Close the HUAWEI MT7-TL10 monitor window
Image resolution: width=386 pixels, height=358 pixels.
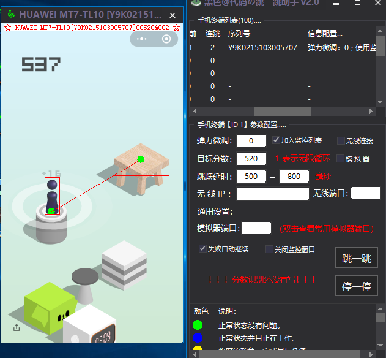tap(173, 15)
